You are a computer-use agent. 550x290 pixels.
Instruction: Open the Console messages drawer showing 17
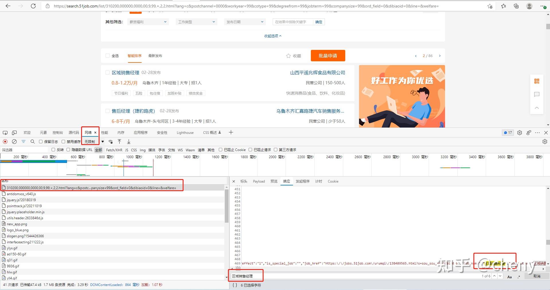507,132
